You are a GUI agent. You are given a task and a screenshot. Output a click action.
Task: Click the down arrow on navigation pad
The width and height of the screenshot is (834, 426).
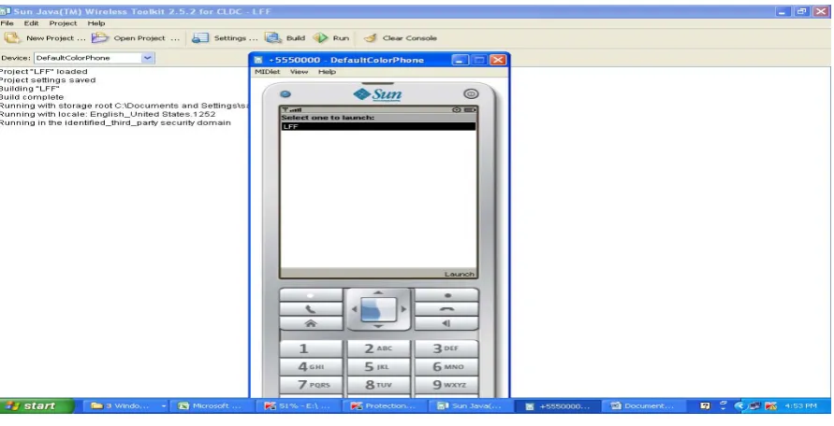[378, 326]
